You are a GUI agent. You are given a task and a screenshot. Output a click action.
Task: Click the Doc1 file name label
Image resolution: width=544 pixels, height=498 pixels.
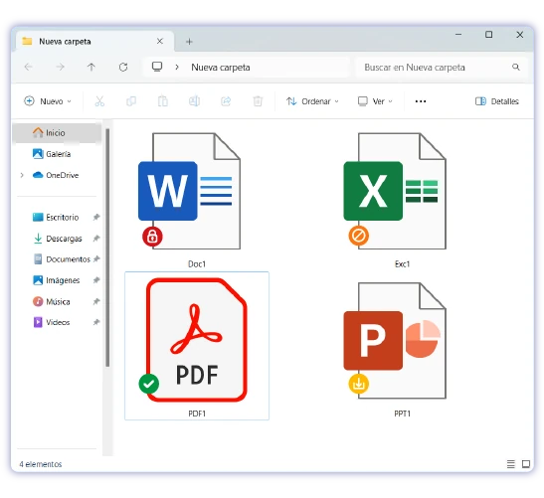click(x=197, y=264)
